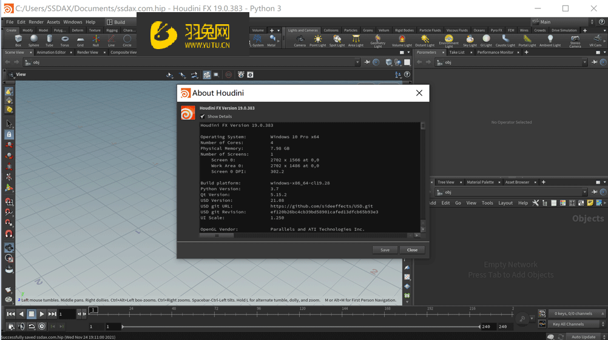Switch to the Animation Editor tab
608x340 pixels.
pyautogui.click(x=51, y=52)
